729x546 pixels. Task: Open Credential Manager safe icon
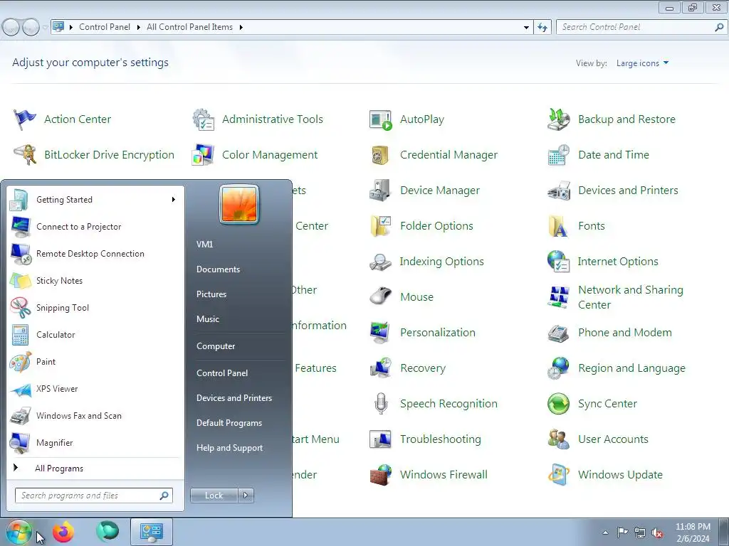381,154
